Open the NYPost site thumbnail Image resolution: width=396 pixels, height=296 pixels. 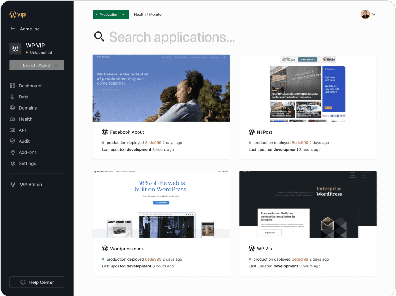pyautogui.click(x=308, y=88)
